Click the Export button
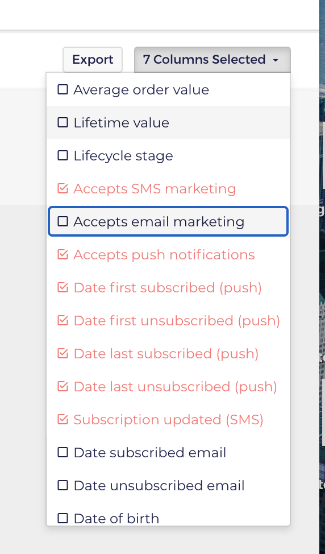 click(x=93, y=59)
